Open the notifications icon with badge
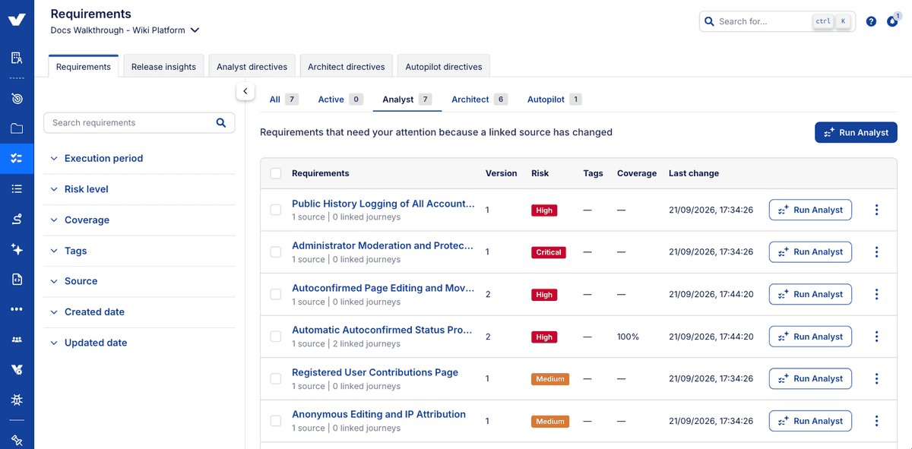Image resolution: width=912 pixels, height=449 pixels. 892,21
